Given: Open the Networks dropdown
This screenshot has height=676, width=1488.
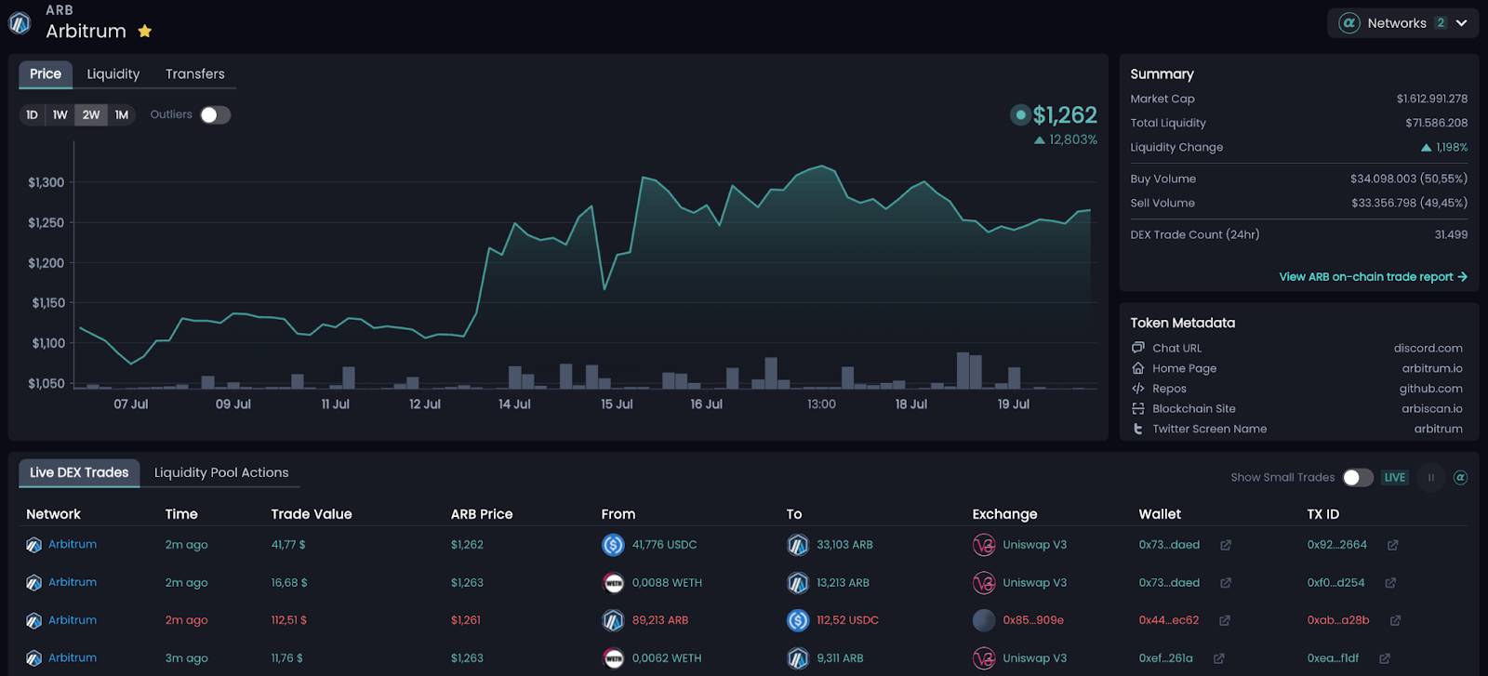Looking at the screenshot, I should [x=1402, y=23].
